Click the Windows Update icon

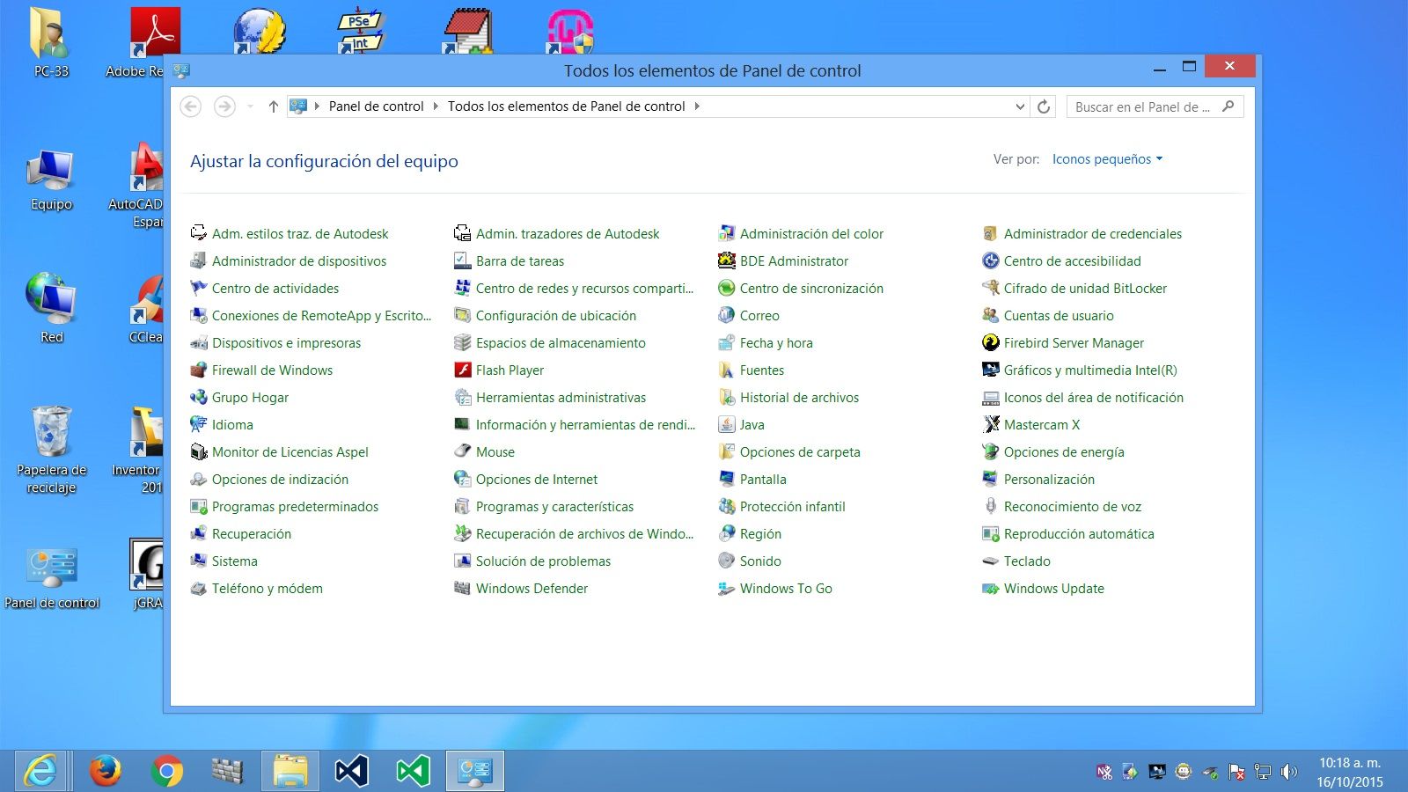pos(991,589)
